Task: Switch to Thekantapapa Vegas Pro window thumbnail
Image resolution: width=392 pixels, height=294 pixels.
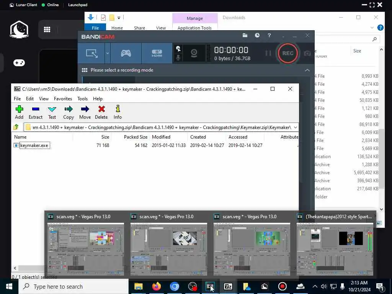Action: [x=335, y=245]
